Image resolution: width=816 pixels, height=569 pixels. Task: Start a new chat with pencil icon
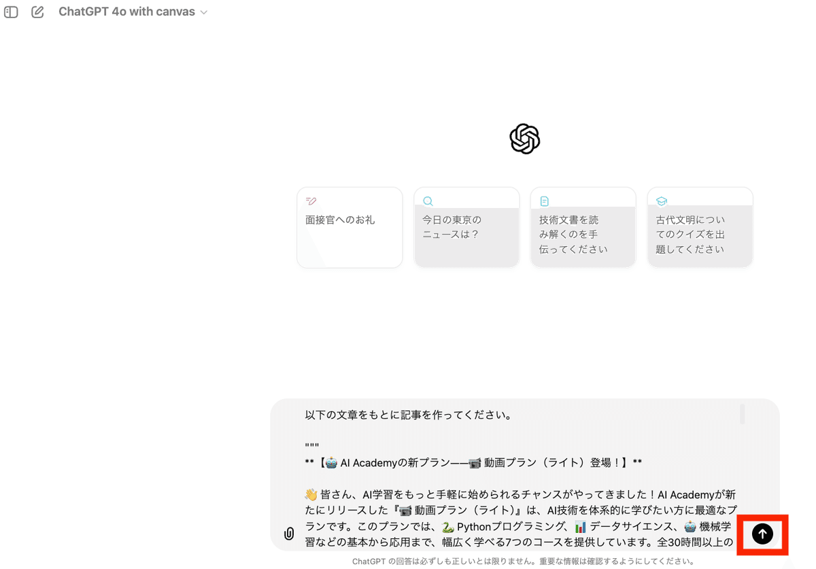coord(37,12)
